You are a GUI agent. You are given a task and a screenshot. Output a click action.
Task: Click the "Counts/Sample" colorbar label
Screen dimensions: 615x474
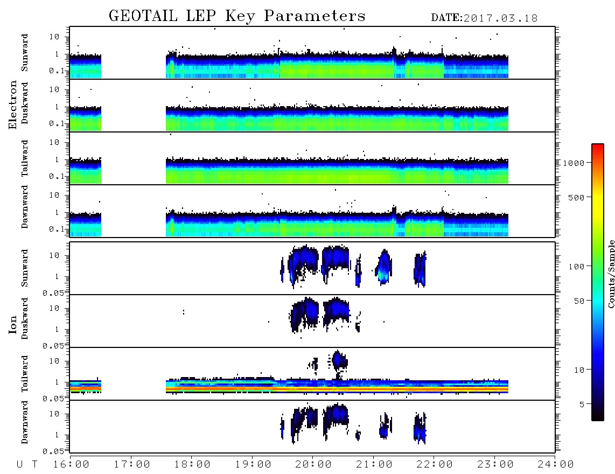(611, 274)
